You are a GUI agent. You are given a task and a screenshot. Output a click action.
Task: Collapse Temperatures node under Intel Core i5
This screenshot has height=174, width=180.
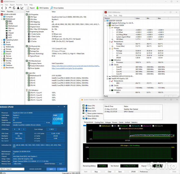click(x=110, y=42)
